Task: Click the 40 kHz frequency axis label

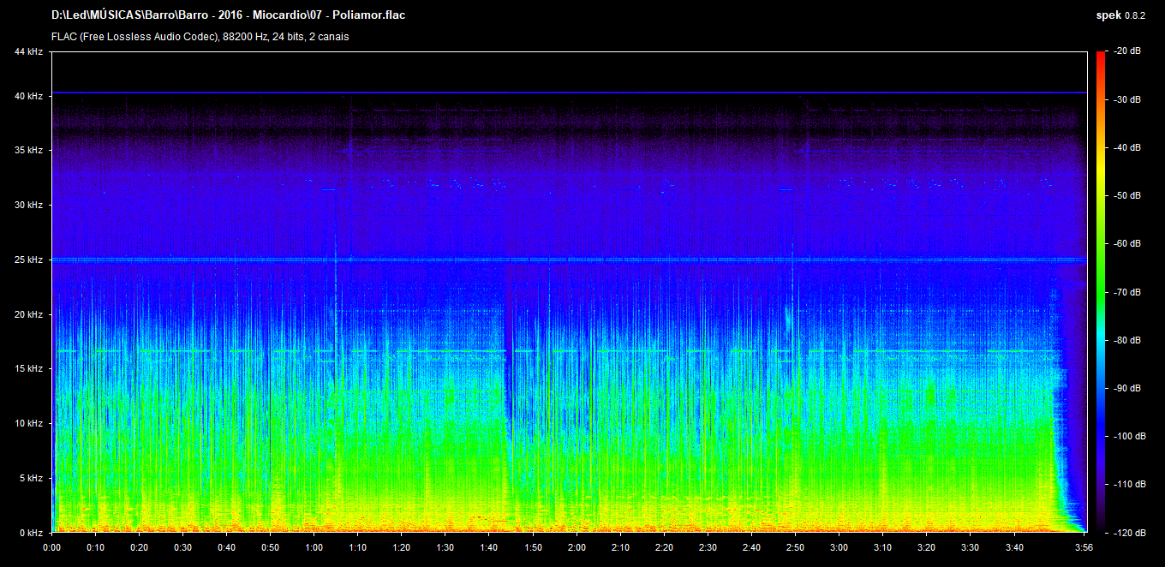Action: (x=29, y=96)
